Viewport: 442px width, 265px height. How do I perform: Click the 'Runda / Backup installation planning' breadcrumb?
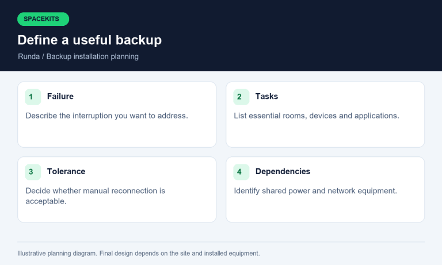coord(78,56)
